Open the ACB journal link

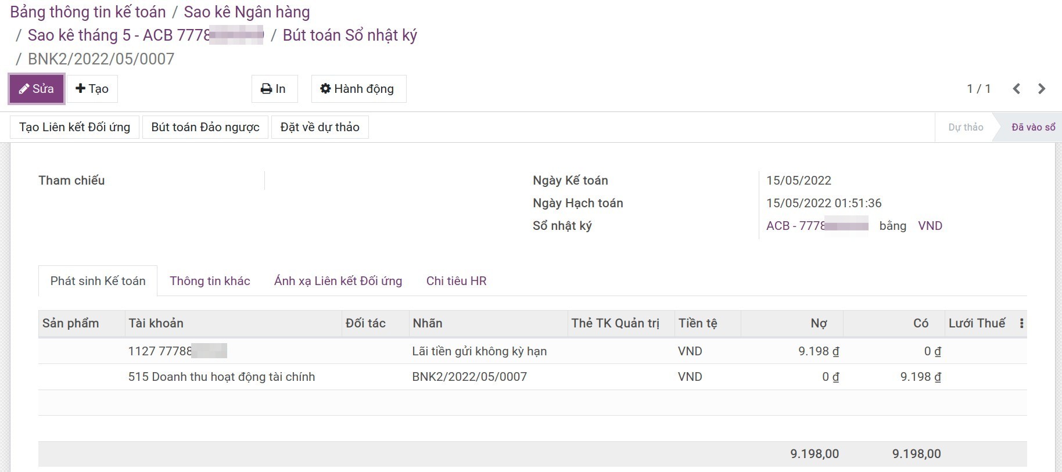point(816,226)
